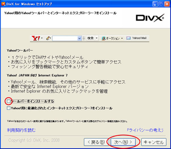The image size is (171, 149).
Task: Check the ツールバーをインストールする checkbox
Action: pyautogui.click(x=9, y=101)
